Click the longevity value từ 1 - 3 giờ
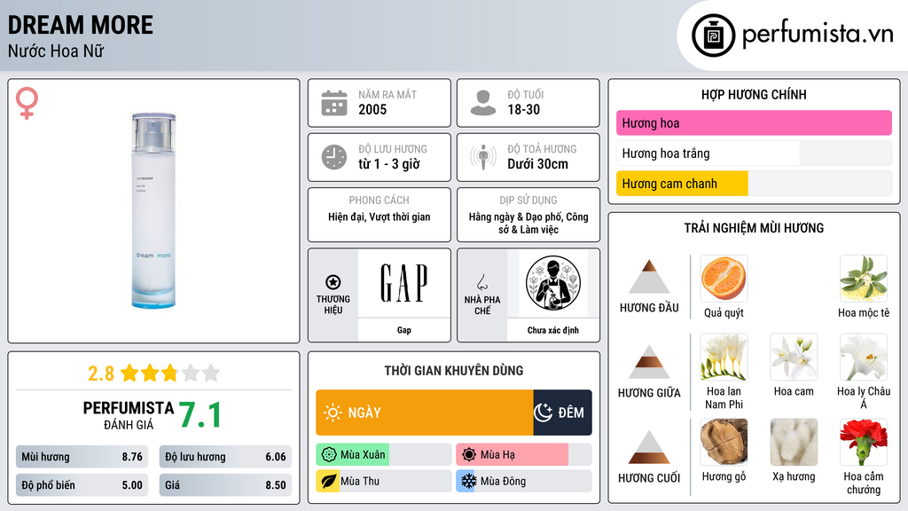Viewport: 908px width, 511px height. pos(389,164)
